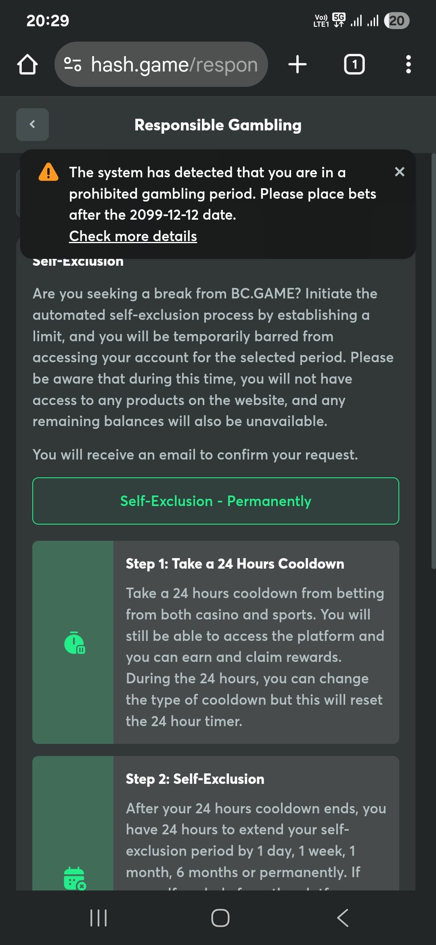Click the orange warning triangle icon
Image resolution: width=436 pixels, height=945 pixels.
click(48, 172)
